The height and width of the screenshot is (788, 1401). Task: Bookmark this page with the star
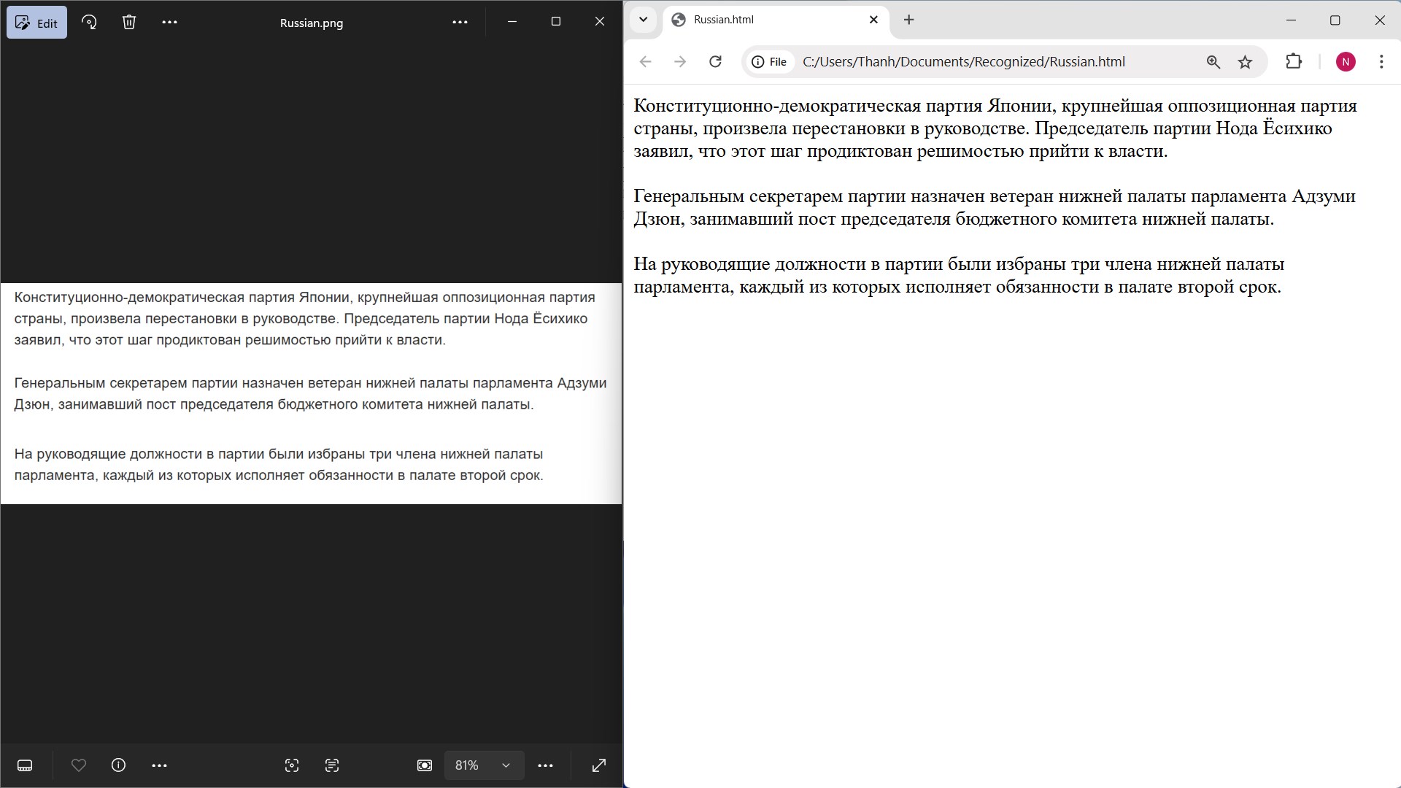point(1245,62)
